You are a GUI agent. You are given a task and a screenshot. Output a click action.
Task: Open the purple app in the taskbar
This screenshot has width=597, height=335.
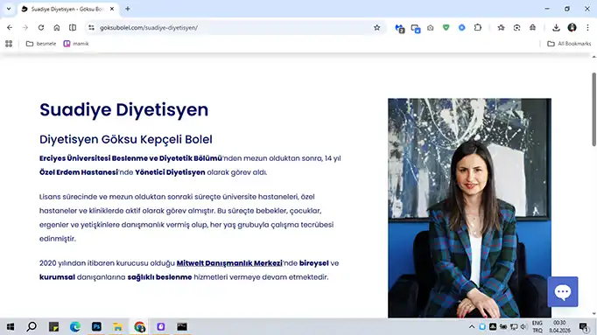click(161, 326)
